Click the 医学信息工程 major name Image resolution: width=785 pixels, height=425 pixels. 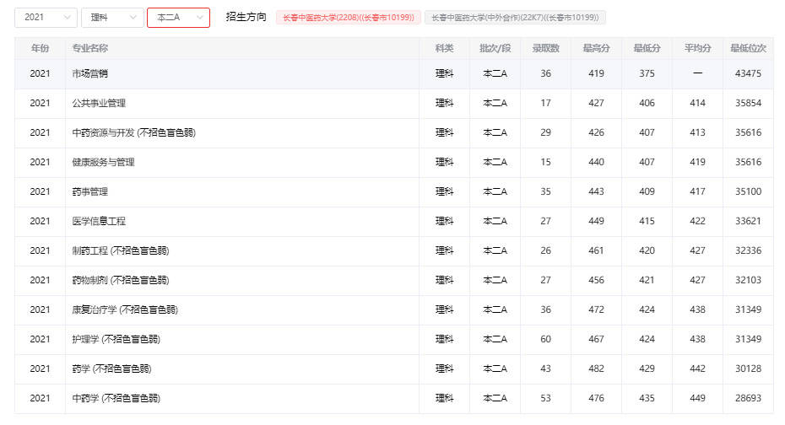click(x=99, y=221)
